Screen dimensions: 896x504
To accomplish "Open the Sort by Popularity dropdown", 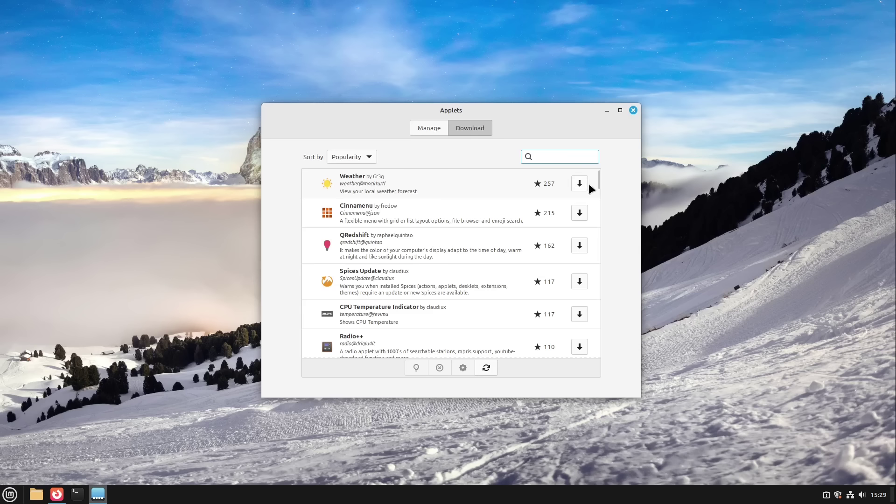I will pos(351,156).
